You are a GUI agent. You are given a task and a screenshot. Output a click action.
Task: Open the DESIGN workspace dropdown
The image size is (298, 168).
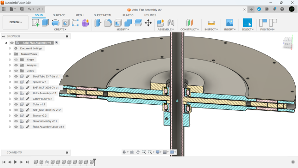(16, 22)
